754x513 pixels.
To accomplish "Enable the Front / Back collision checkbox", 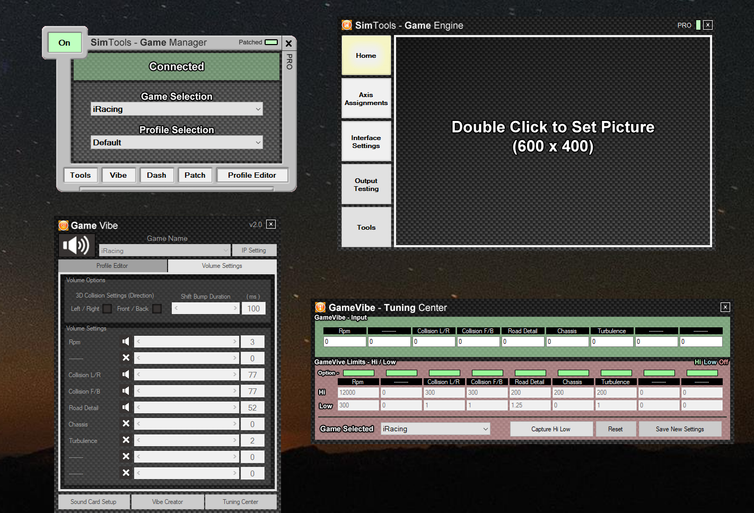I will 157,309.
